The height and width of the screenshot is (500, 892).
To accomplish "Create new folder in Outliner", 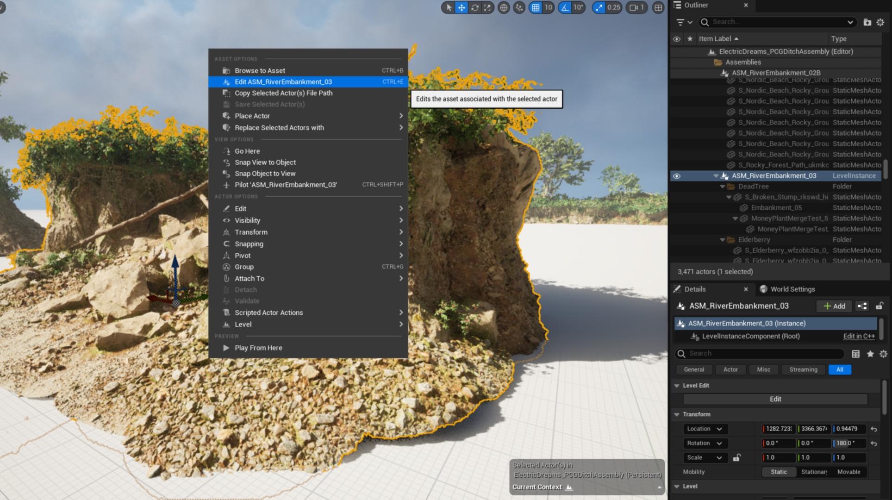I will 867,22.
